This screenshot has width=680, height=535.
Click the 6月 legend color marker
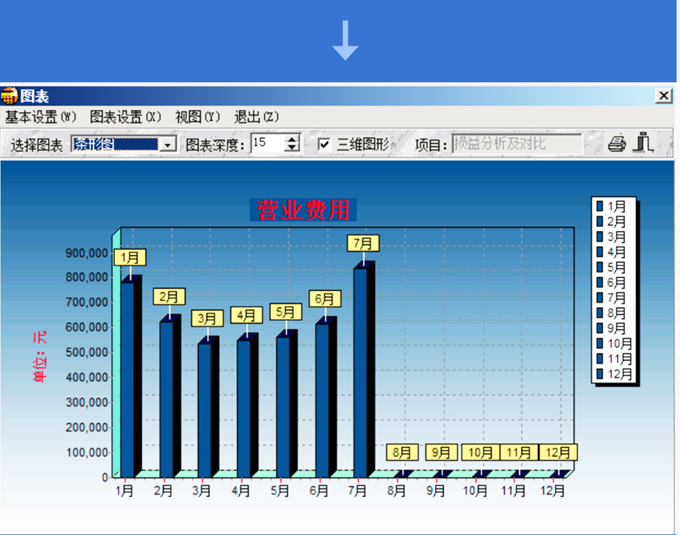tap(600, 282)
